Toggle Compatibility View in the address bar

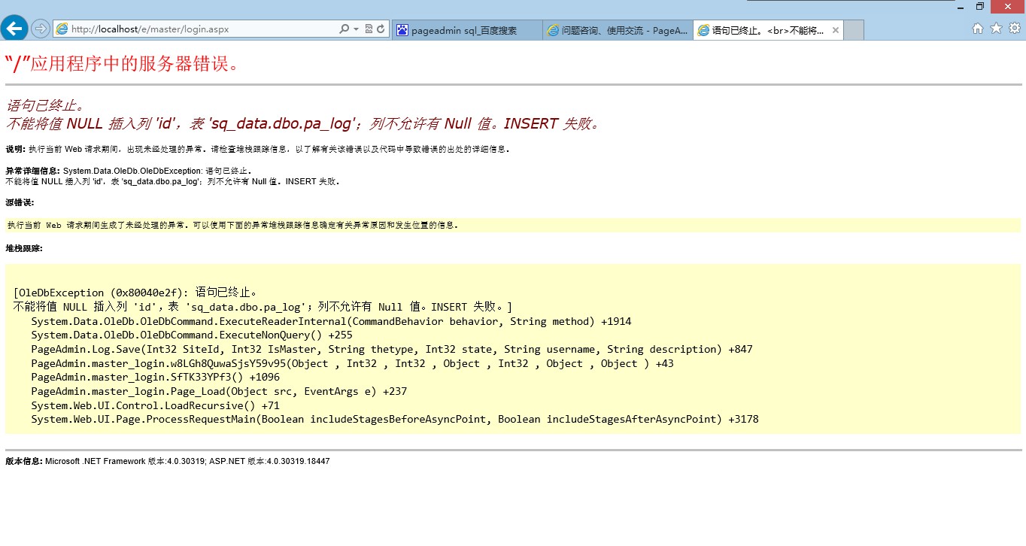coord(369,29)
